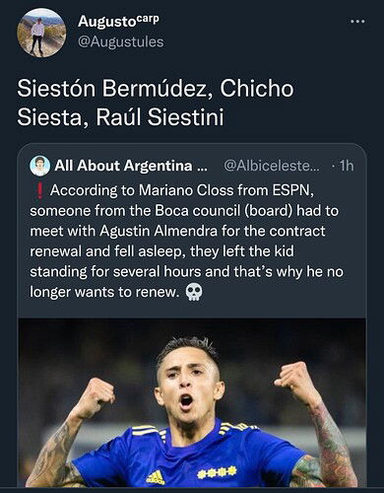Click the Siestón Bermúdez tweet text

(x=156, y=103)
